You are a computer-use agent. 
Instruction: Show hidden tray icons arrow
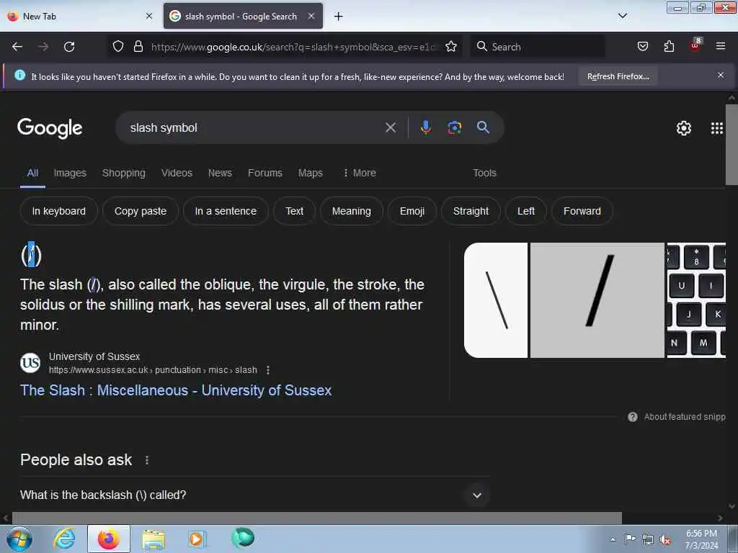pyautogui.click(x=613, y=540)
